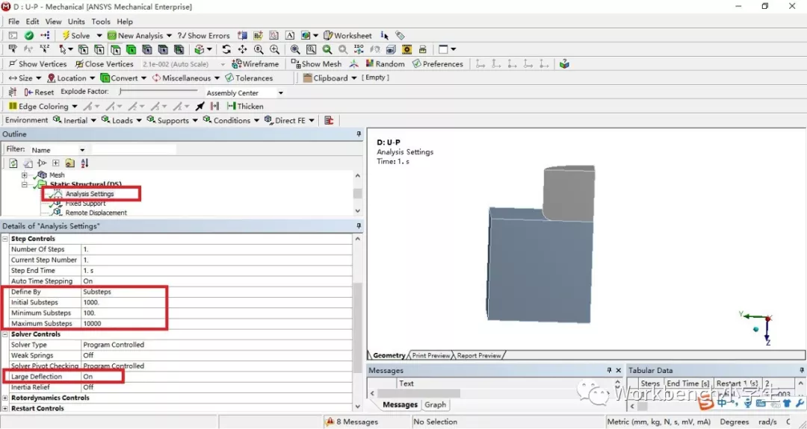Click the print icon in graphics toolbar
Screen dimensions: 807x429
click(x=422, y=49)
